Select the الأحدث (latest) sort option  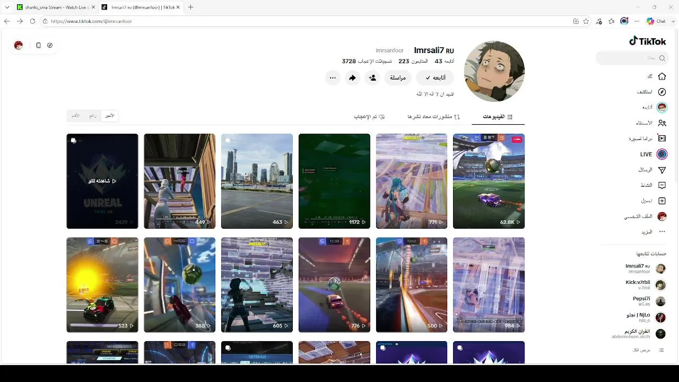click(110, 116)
